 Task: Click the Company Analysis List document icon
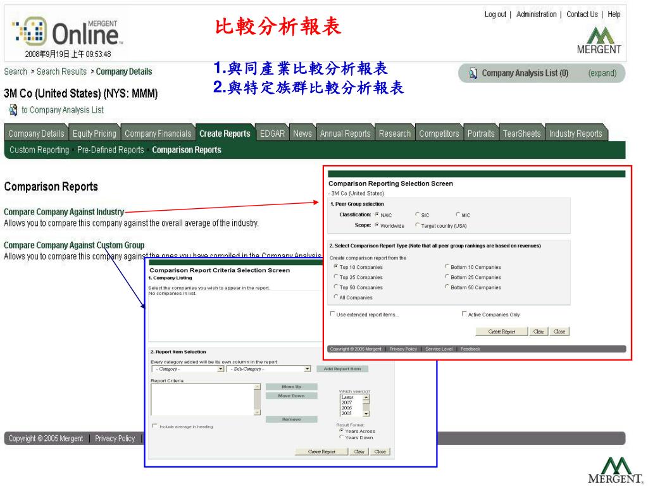point(473,73)
